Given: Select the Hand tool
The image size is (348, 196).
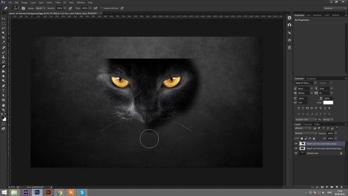Looking at the screenshot, I should [3, 105].
